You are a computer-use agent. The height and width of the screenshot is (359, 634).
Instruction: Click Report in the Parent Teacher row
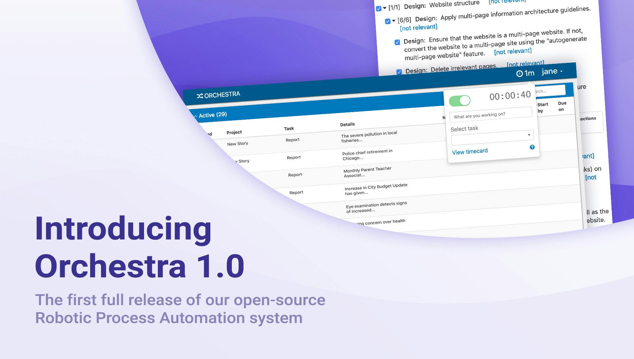coord(295,175)
